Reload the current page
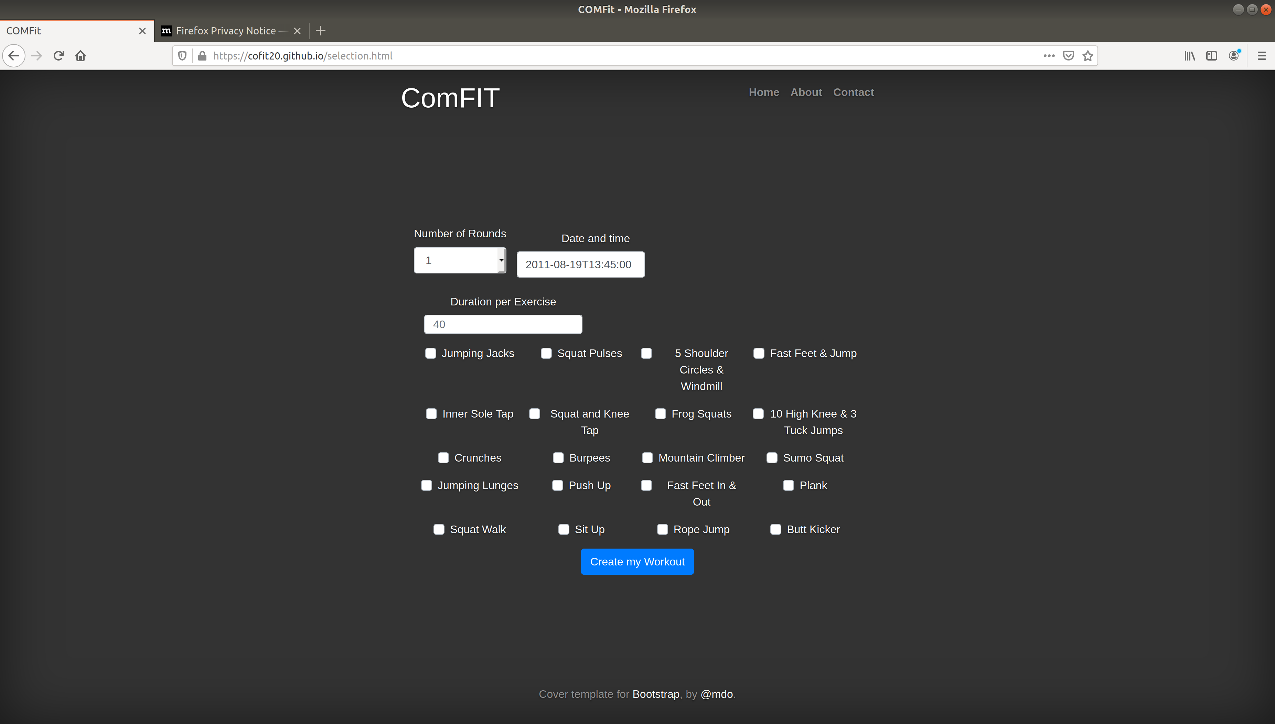The image size is (1275, 724). (59, 56)
